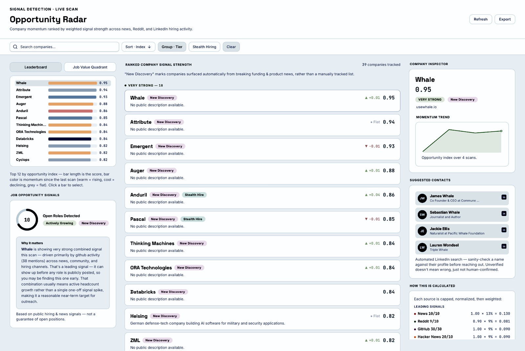This screenshot has width=525, height=351.
Task: Open Sebastian Whale's LinkedIn icon
Action: tap(504, 214)
